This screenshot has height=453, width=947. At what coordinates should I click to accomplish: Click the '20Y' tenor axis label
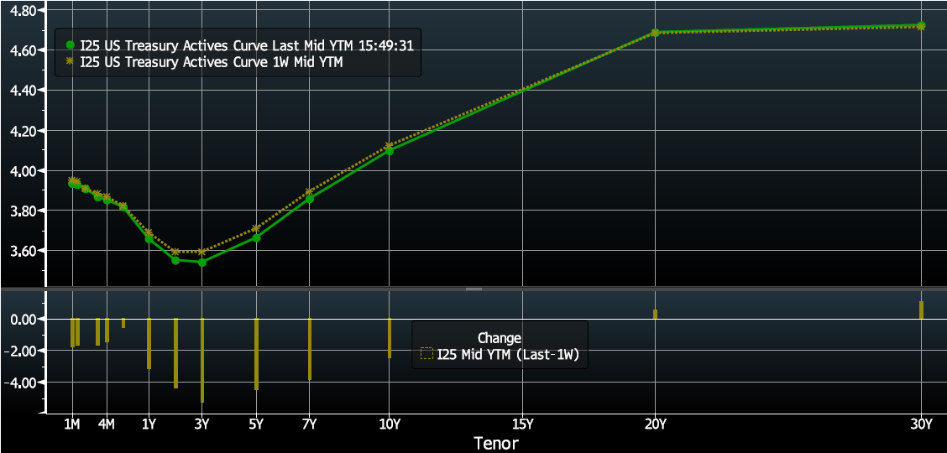pos(656,424)
